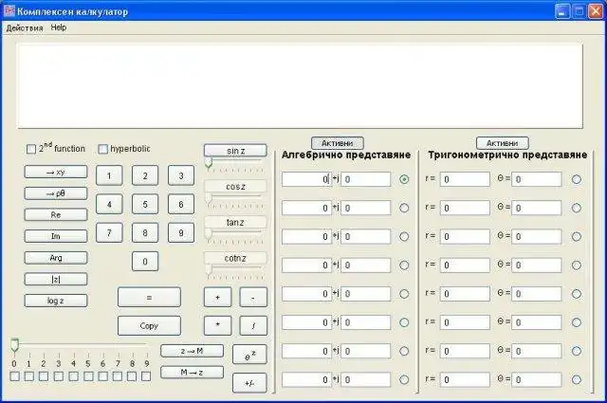Image resolution: width=607 pixels, height=403 pixels.
Task: Click the Im button
Action: [56, 236]
